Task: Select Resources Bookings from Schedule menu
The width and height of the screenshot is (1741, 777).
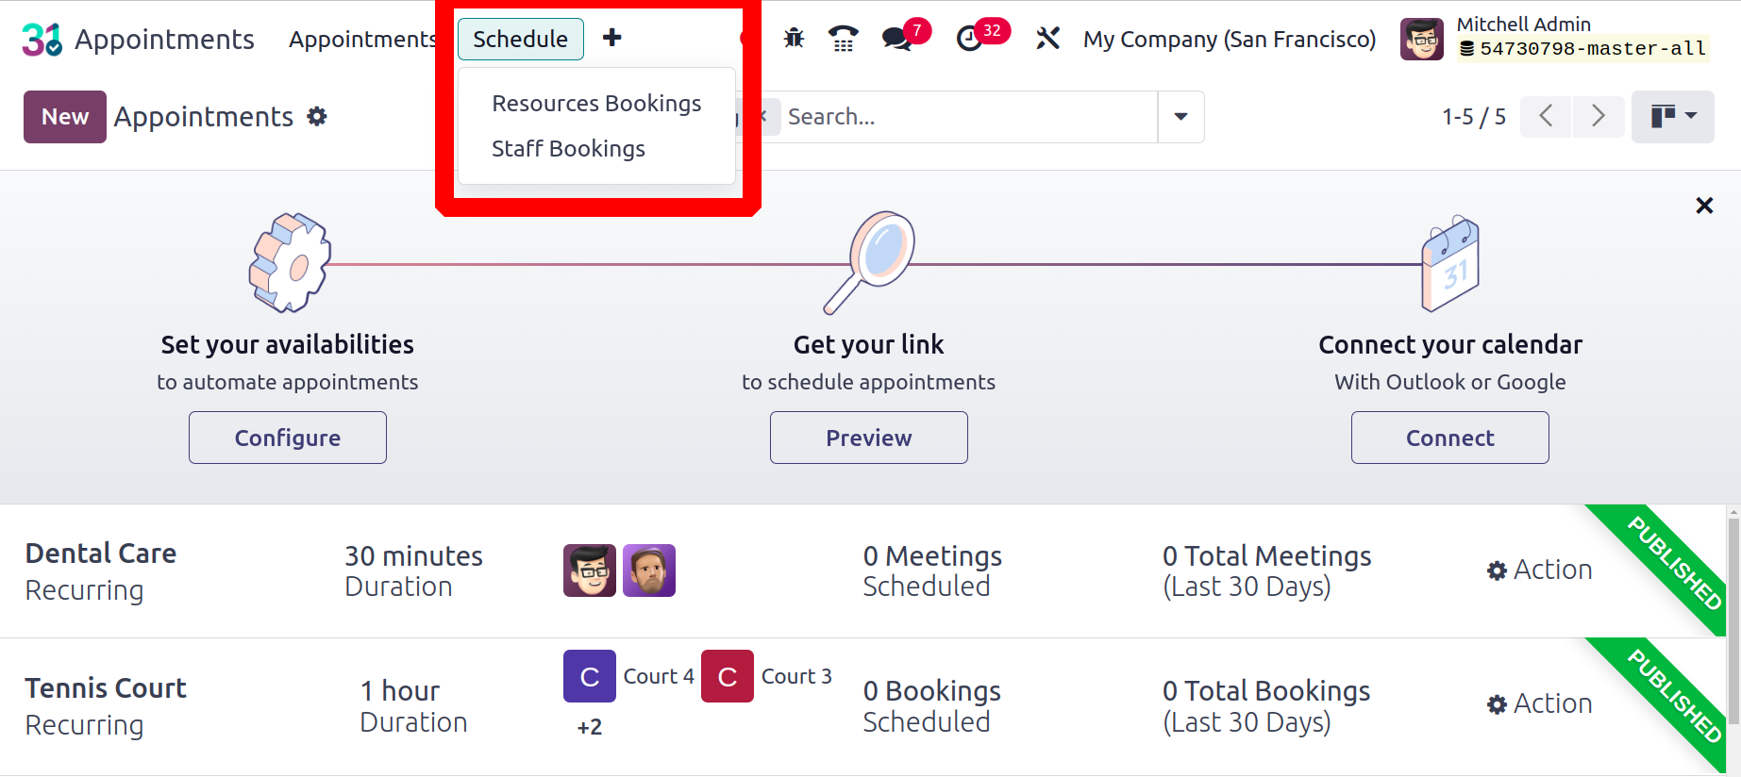Action: (x=596, y=103)
